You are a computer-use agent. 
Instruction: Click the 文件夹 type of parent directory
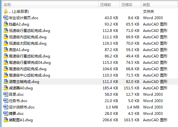148,12
